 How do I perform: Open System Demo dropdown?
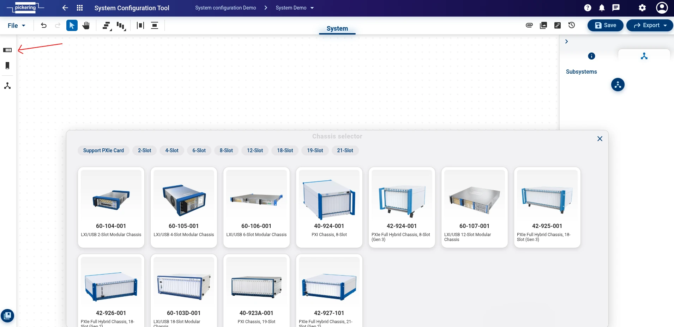click(295, 8)
